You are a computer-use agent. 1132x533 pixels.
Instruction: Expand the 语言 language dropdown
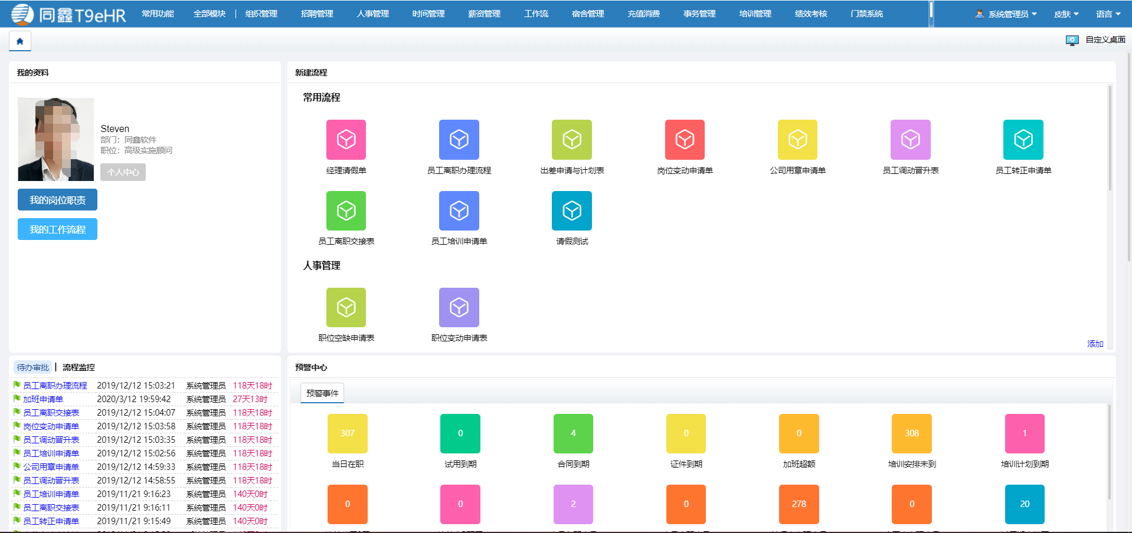1108,14
